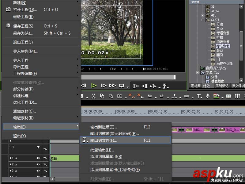Select 标准划像 in effects tree
Image resolution: width=245 pixels, height=184 pixels.
pos(223,46)
